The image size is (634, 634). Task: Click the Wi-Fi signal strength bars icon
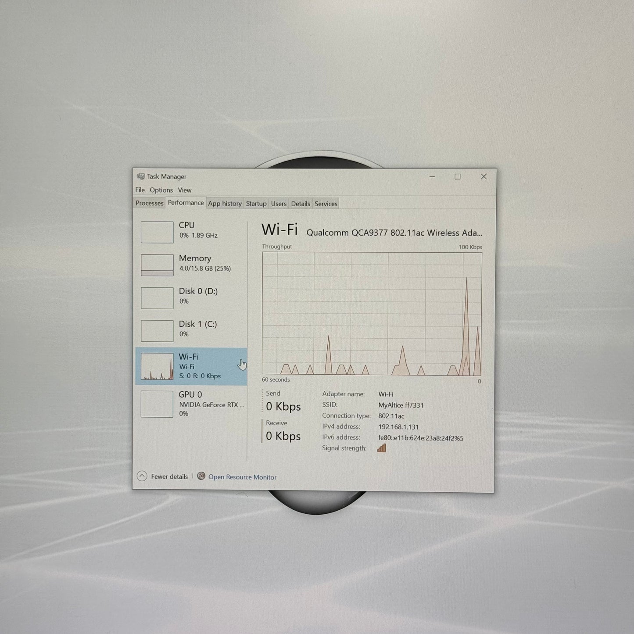pos(382,448)
